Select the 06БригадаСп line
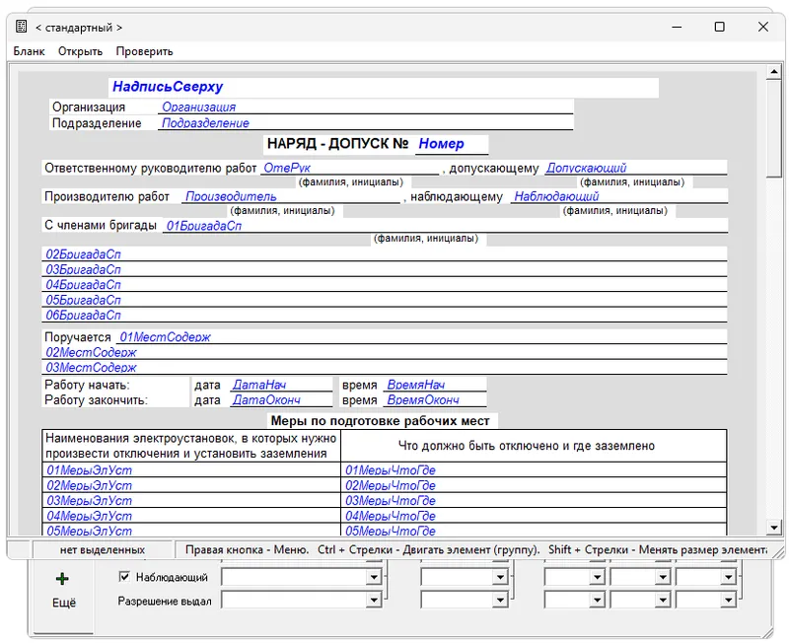The width and height of the screenshot is (789, 643). pos(385,315)
